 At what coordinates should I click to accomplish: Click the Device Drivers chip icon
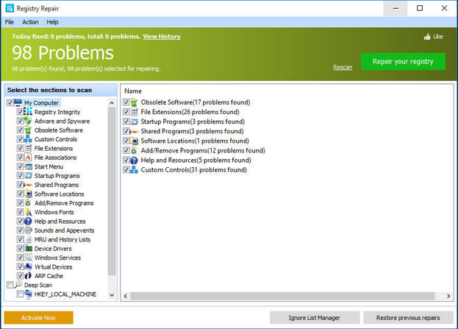(x=28, y=248)
